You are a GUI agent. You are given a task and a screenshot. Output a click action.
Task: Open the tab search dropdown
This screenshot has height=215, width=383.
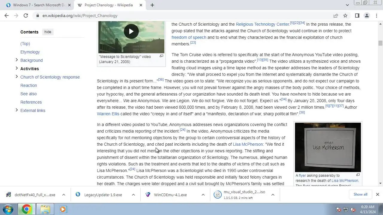pyautogui.click(x=347, y=5)
